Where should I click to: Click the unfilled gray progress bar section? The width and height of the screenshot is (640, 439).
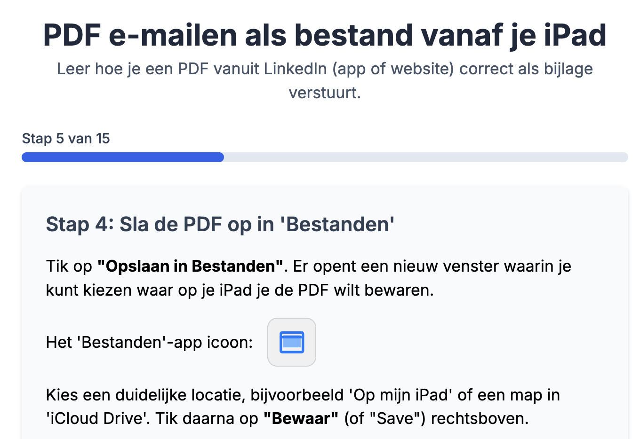[426, 157]
